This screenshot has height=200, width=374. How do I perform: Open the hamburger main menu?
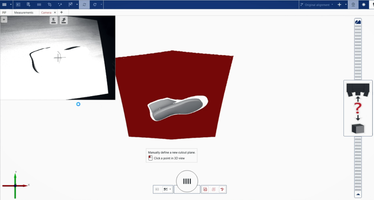pyautogui.click(x=5, y=4)
